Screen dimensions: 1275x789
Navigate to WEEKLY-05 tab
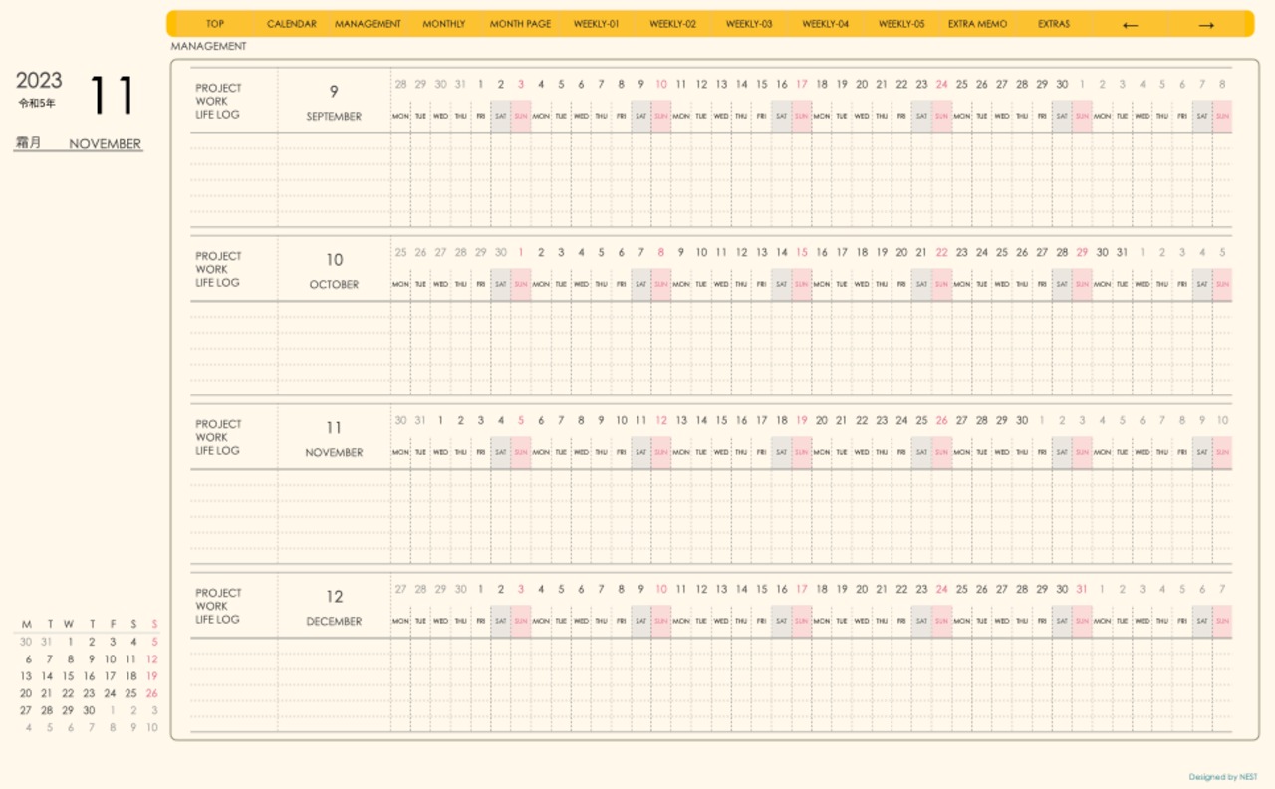coord(900,24)
